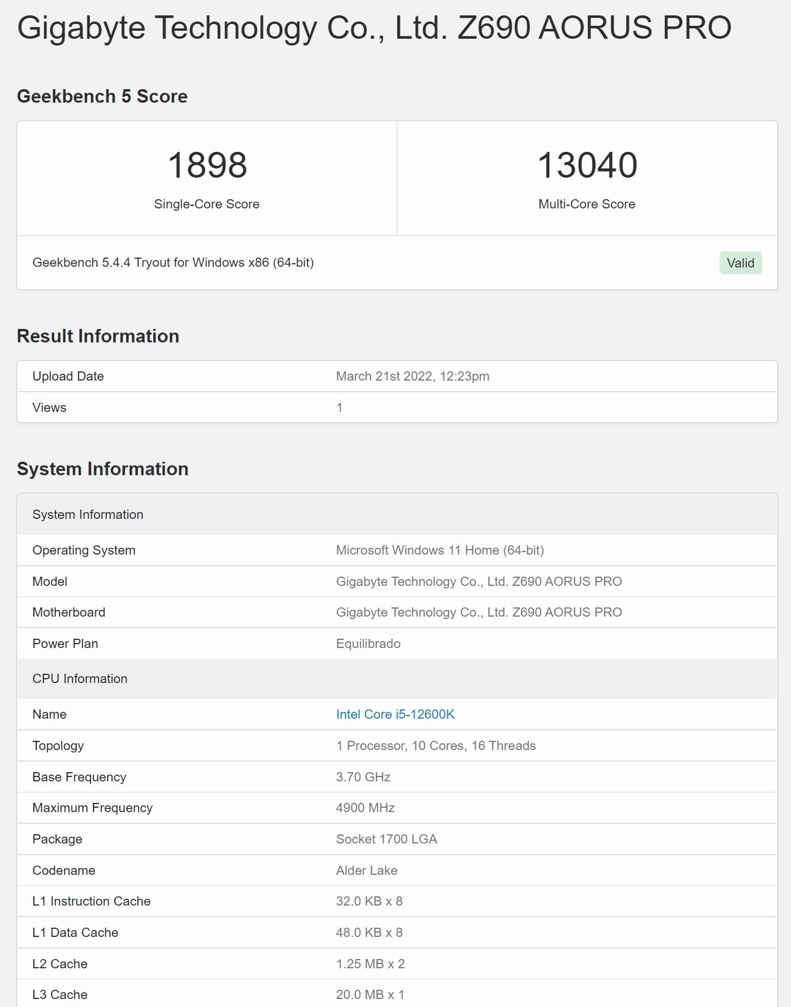
Task: Click the Model row label
Action: point(50,582)
